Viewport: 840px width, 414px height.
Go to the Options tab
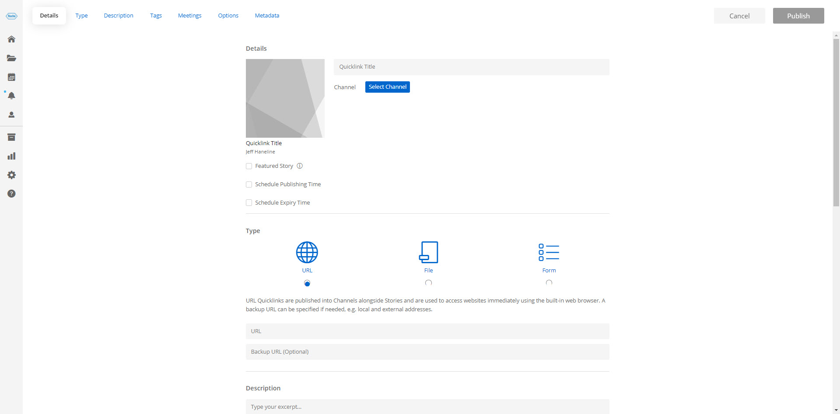pyautogui.click(x=228, y=16)
